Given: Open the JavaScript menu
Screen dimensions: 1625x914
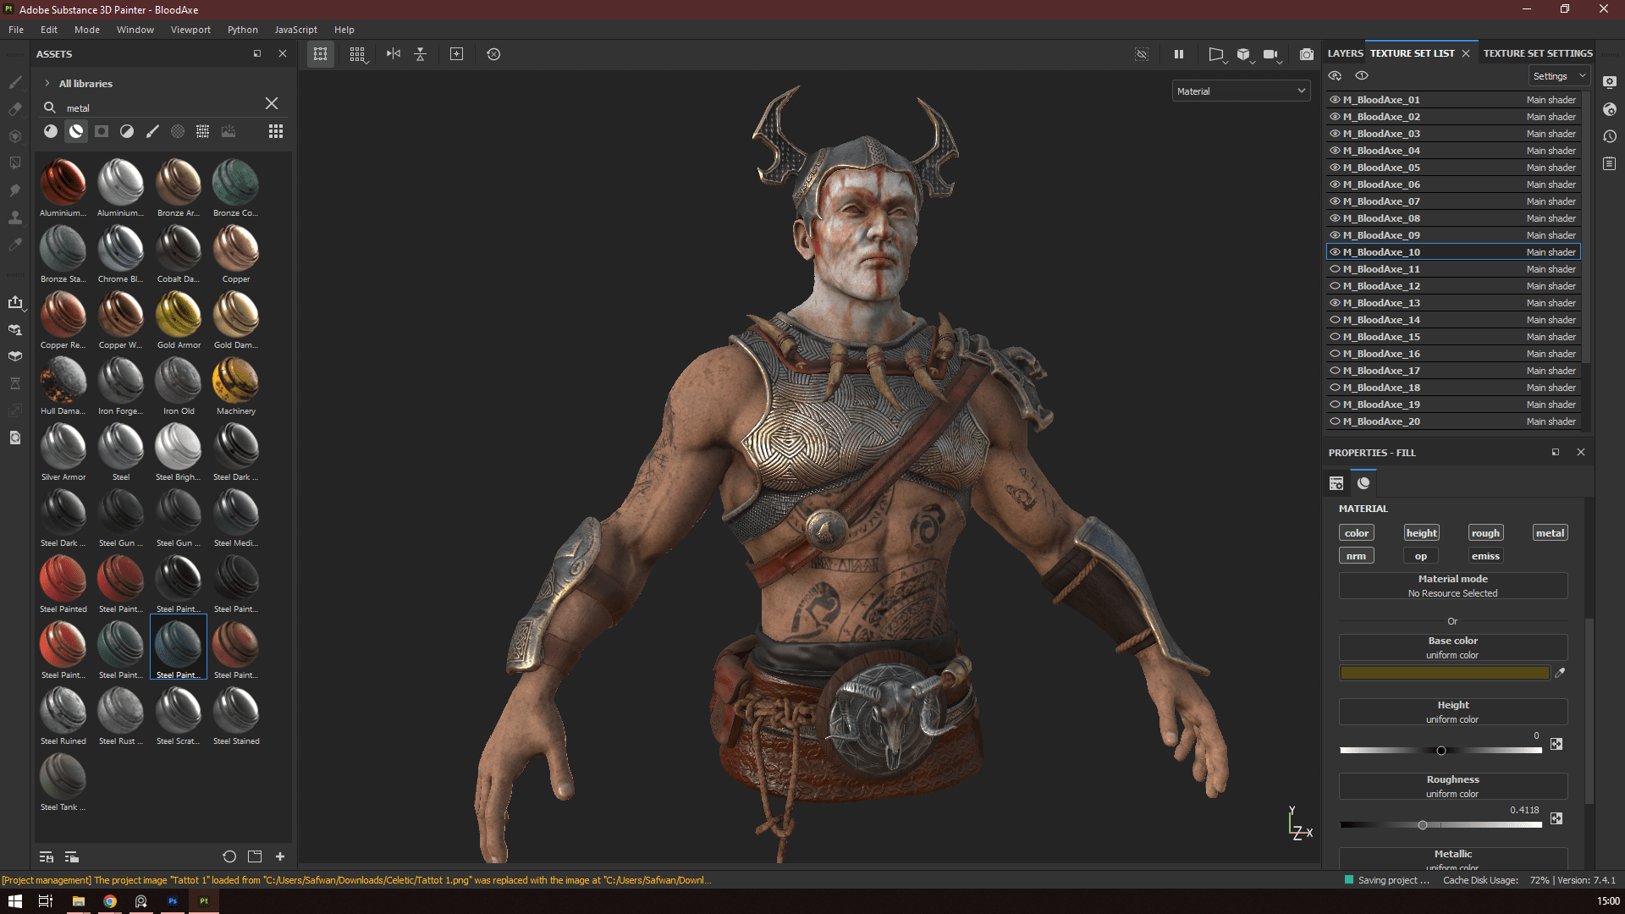Looking at the screenshot, I should coord(295,30).
